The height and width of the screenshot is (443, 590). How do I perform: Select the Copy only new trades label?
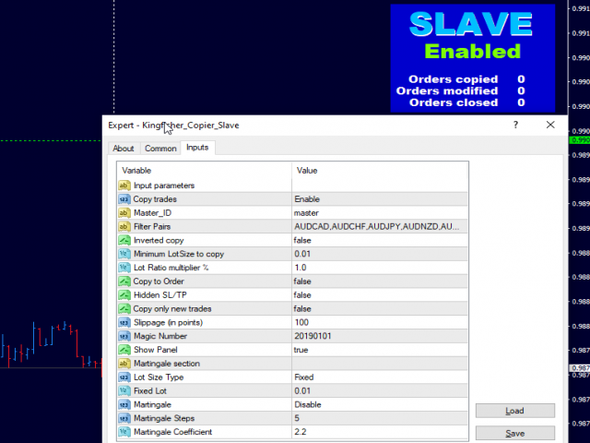point(172,308)
